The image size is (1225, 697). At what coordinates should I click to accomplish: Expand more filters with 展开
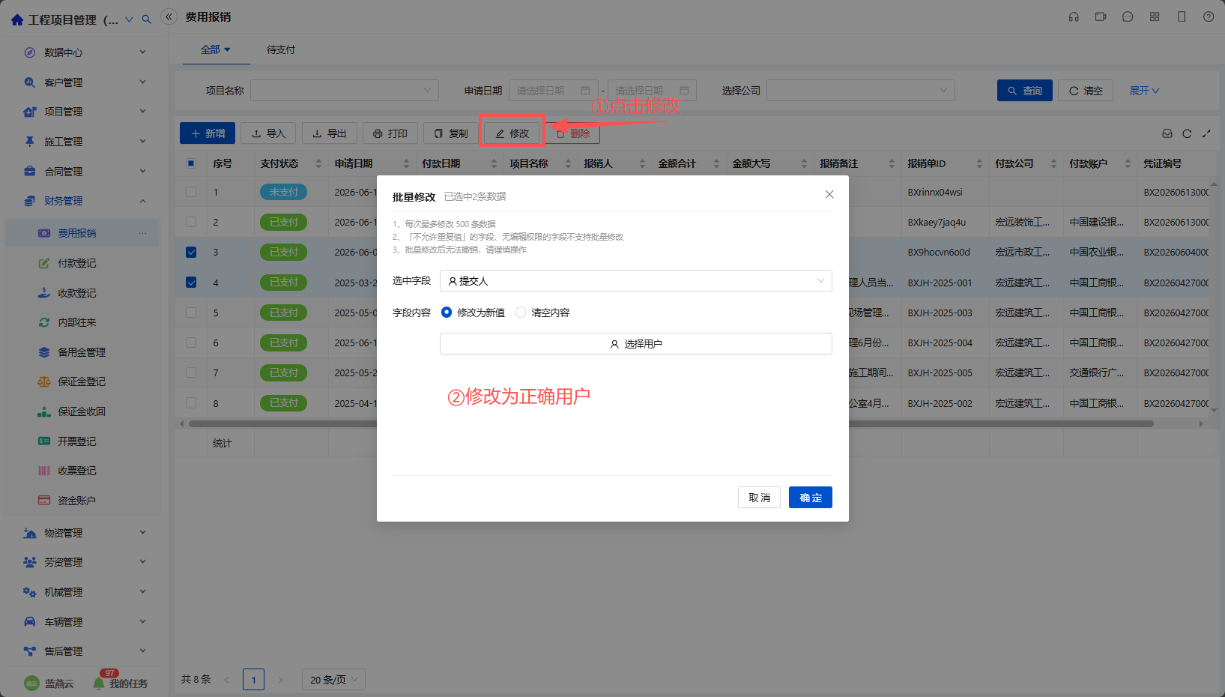click(x=1144, y=91)
